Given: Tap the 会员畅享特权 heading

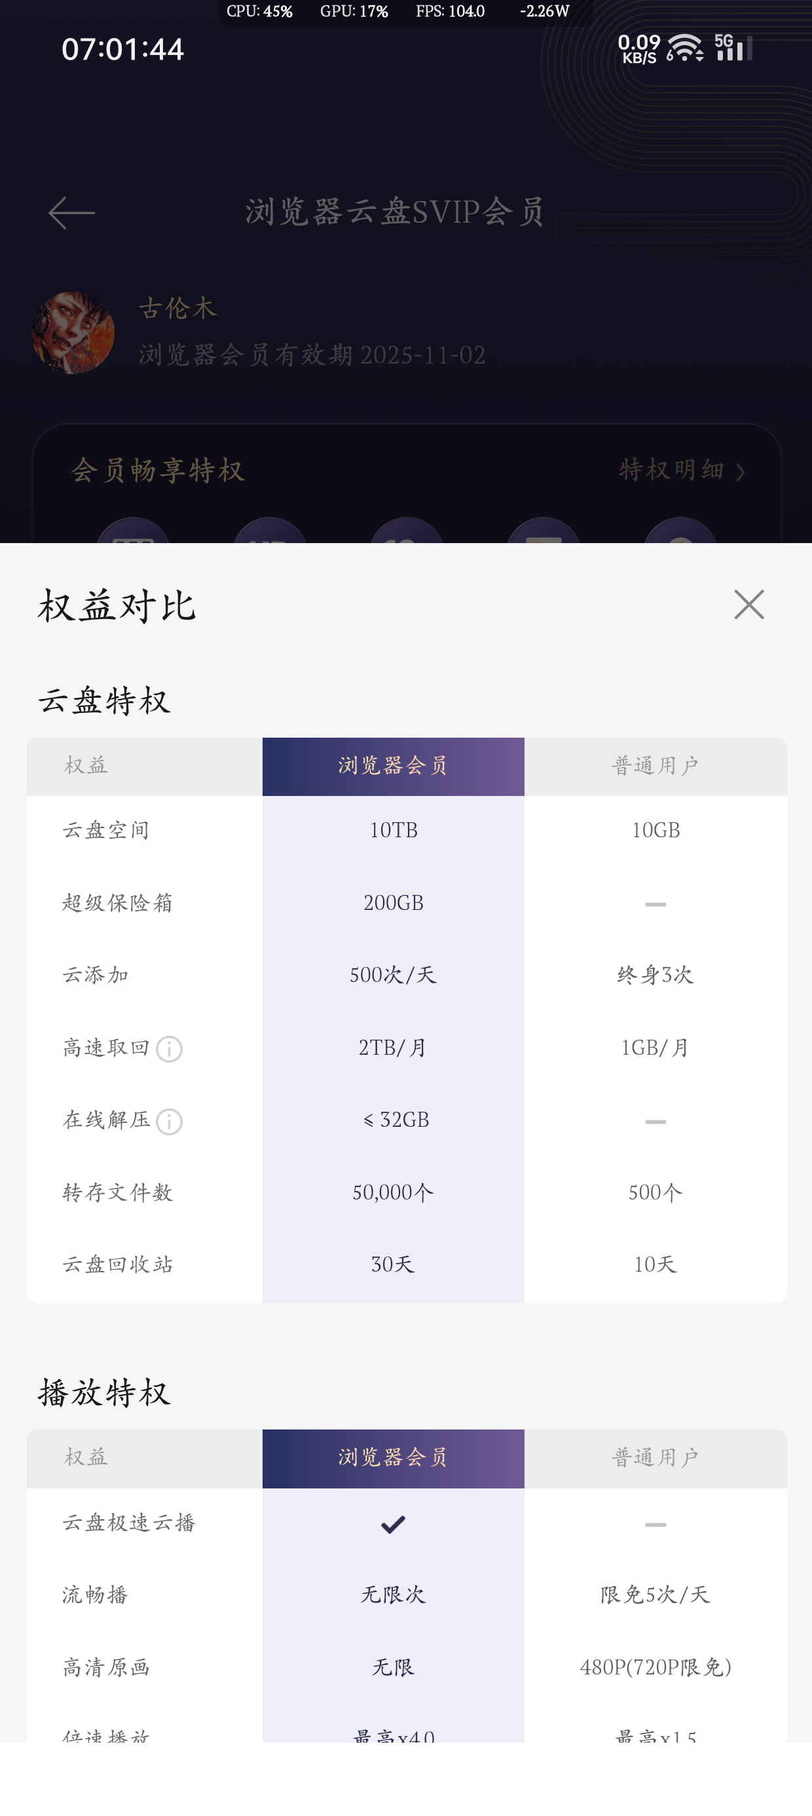Looking at the screenshot, I should (x=158, y=470).
